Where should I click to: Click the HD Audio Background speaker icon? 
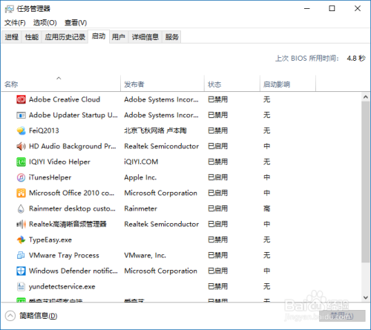point(21,146)
